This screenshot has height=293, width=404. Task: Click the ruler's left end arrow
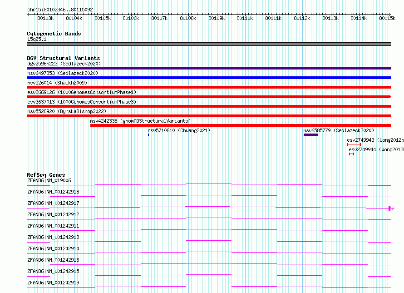tap(28, 14)
